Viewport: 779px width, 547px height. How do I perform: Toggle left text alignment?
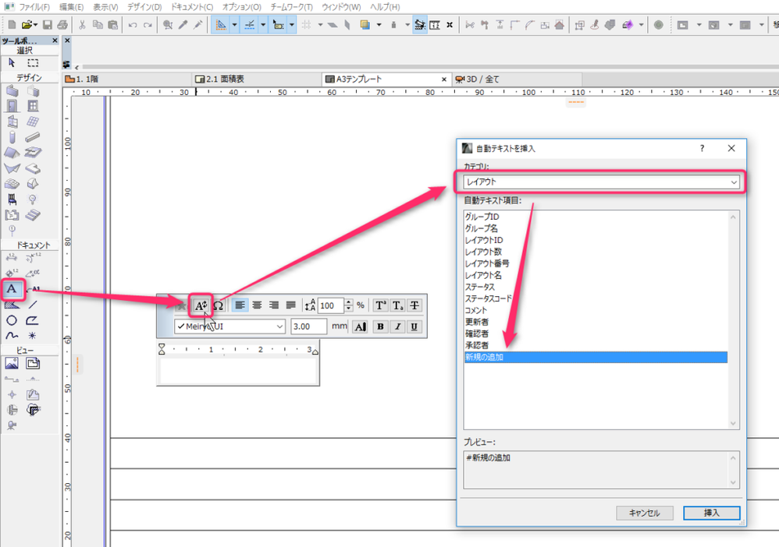point(240,305)
